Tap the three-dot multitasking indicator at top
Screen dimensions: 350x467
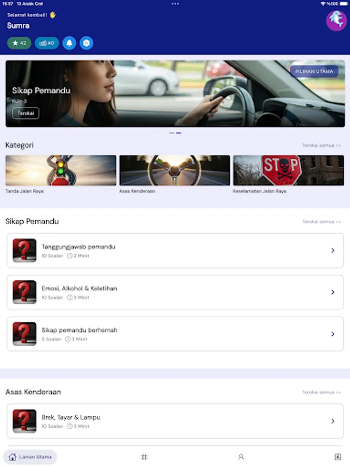click(x=175, y=4)
